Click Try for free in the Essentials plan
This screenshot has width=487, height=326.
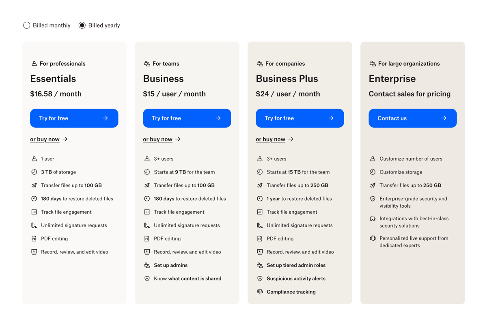coord(74,118)
